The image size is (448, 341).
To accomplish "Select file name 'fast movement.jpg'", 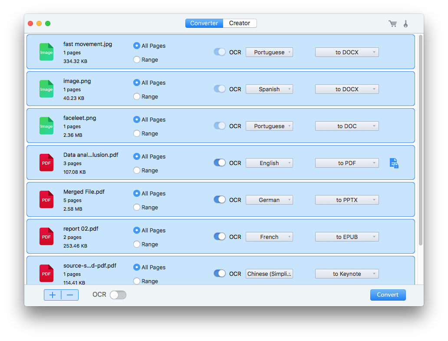I will 88,44.
